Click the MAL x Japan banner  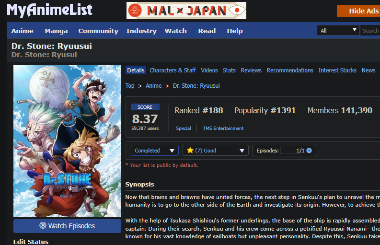(x=186, y=11)
